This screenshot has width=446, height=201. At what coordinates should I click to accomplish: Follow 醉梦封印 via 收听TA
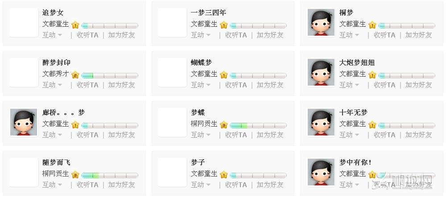[x=87, y=85]
